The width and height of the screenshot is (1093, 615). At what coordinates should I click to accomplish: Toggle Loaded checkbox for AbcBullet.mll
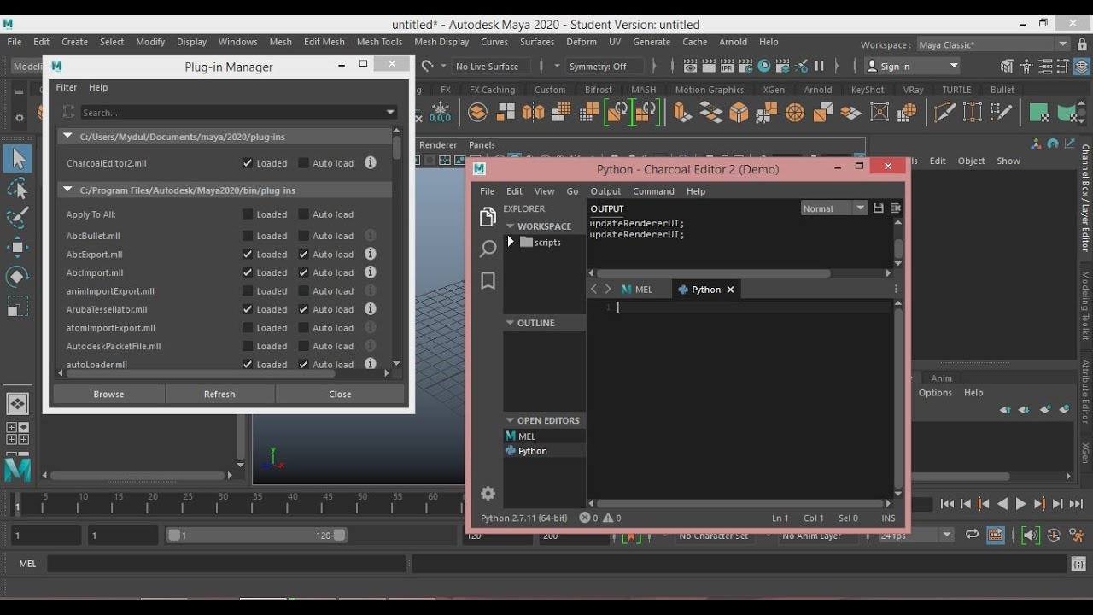(x=248, y=236)
